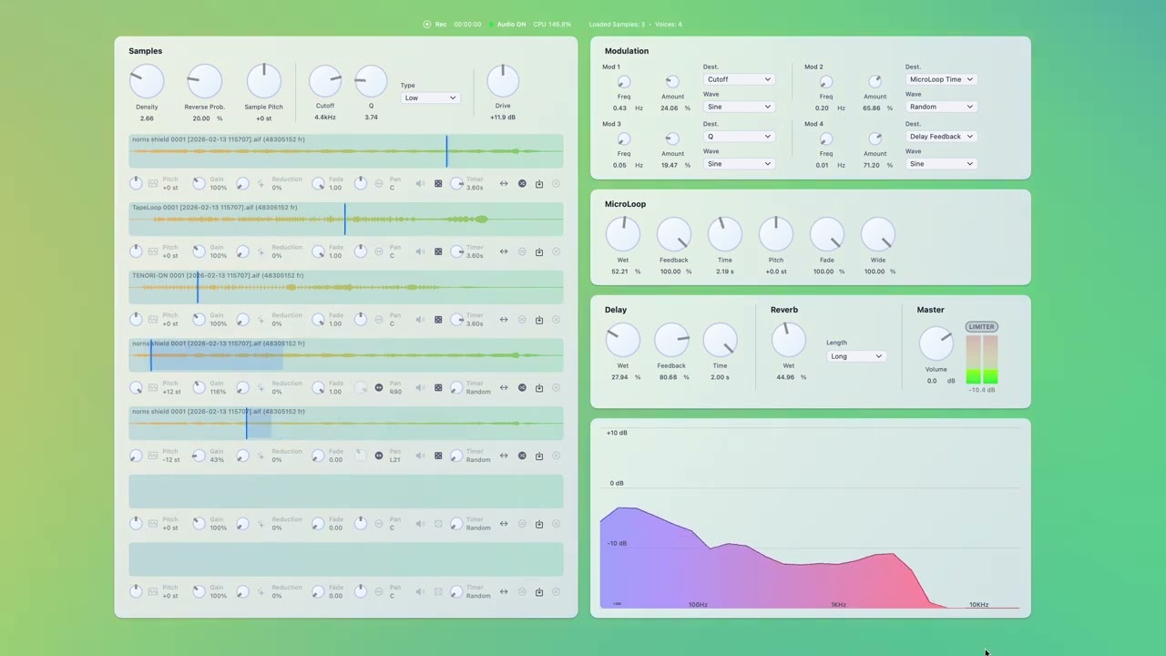
Task: Toggle the dice randomize button in the -12 st row
Action: point(438,456)
